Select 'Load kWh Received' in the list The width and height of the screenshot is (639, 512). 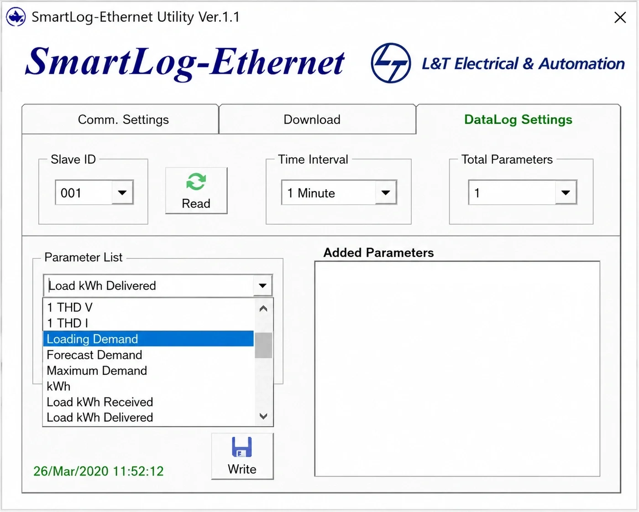tap(148, 402)
